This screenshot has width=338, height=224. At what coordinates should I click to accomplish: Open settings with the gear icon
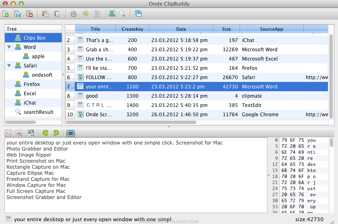73,14
